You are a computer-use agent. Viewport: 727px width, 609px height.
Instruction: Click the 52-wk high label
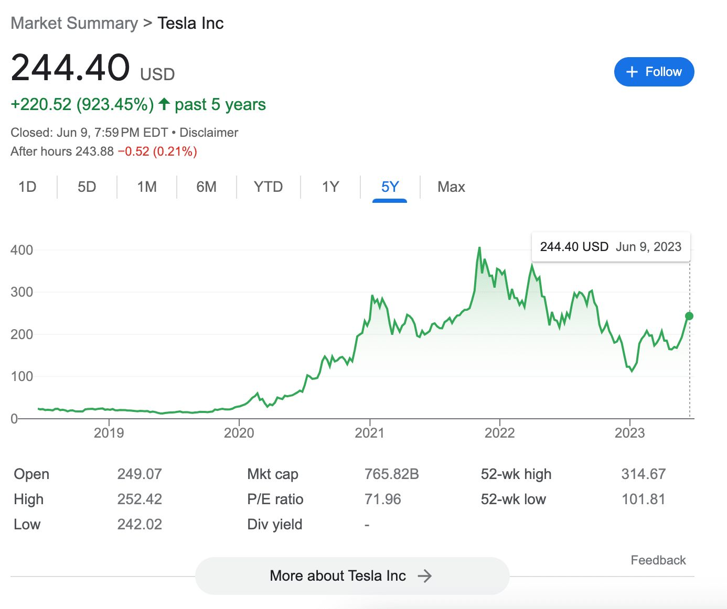coord(516,474)
